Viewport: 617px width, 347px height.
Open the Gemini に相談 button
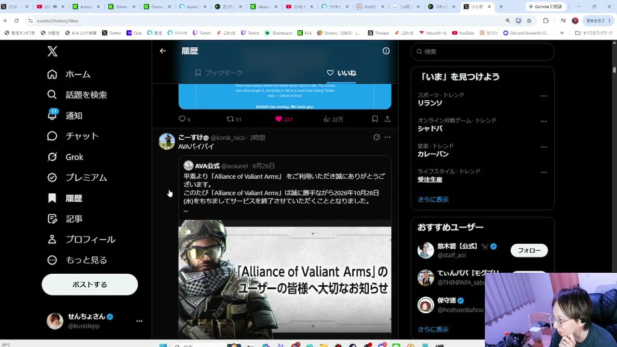546,7
